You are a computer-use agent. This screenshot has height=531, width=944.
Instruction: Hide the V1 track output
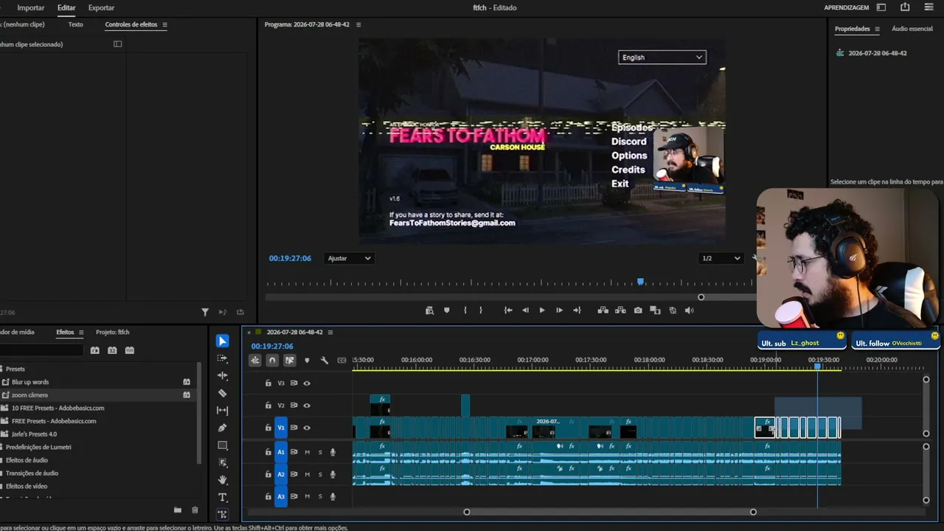coord(307,428)
